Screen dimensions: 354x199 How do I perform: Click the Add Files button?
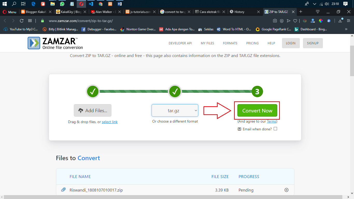tap(93, 110)
